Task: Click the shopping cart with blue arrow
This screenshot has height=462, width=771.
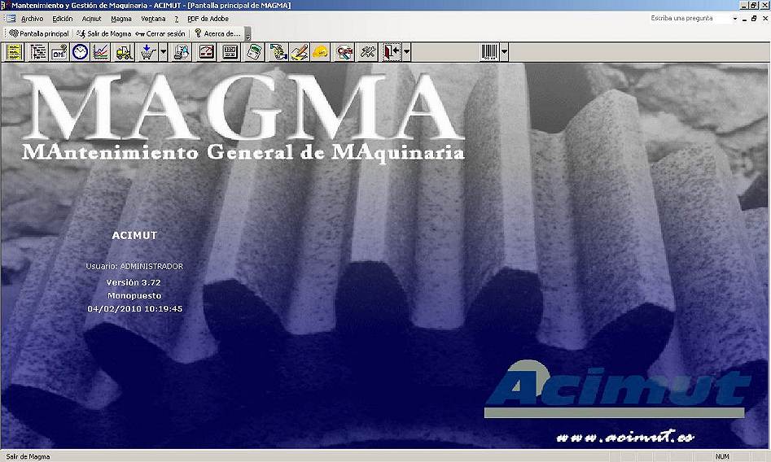Action: point(147,51)
